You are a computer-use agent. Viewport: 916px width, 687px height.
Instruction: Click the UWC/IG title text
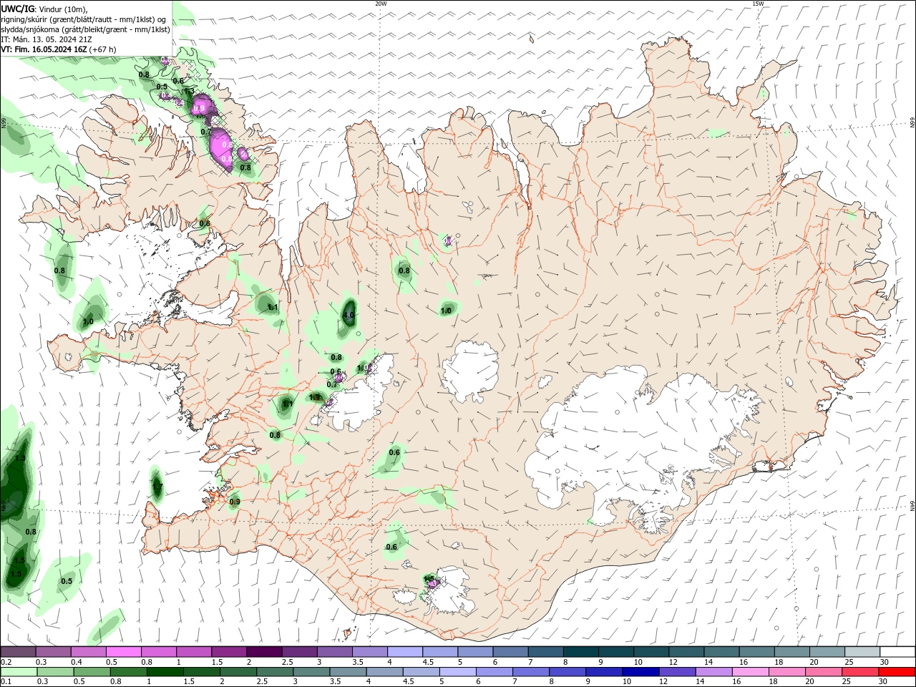pos(18,9)
